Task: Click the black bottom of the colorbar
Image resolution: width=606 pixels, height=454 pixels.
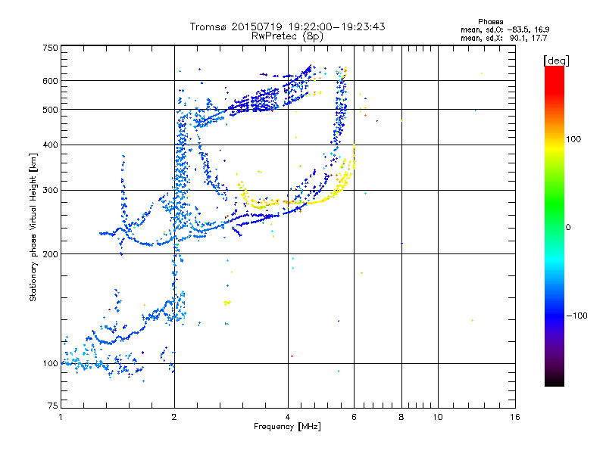Action: tap(554, 381)
